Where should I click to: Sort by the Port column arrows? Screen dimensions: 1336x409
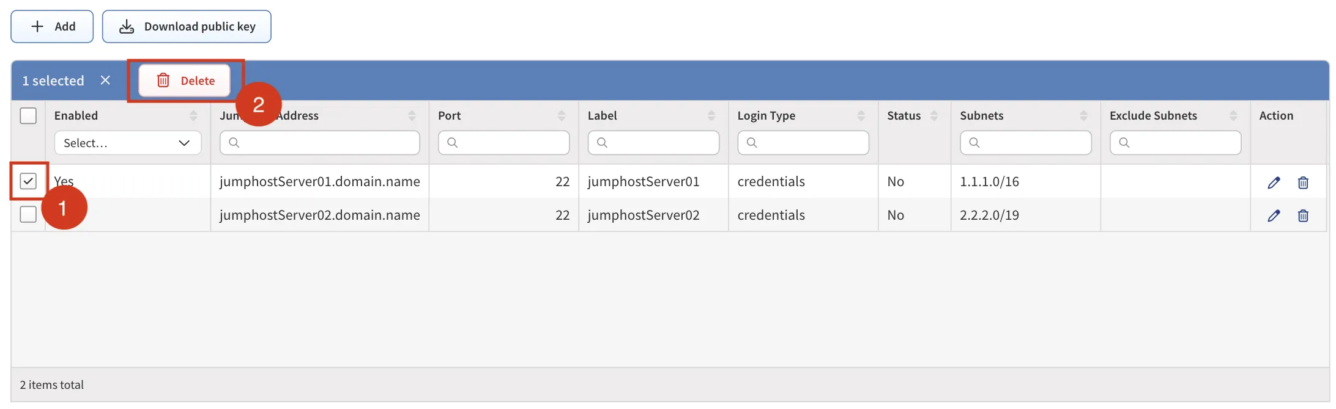click(x=561, y=115)
